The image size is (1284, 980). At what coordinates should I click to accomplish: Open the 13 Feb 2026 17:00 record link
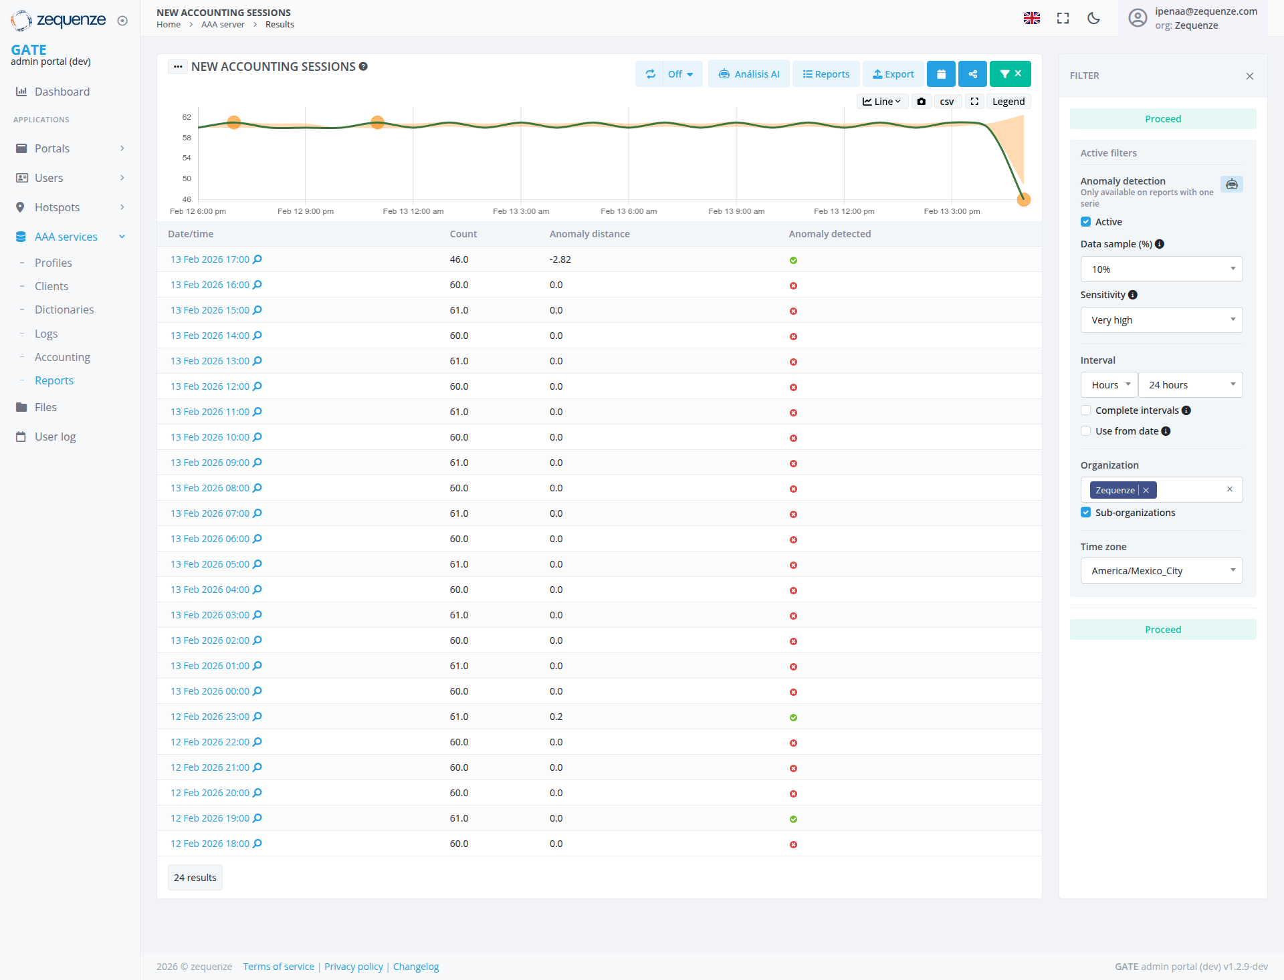coord(209,259)
